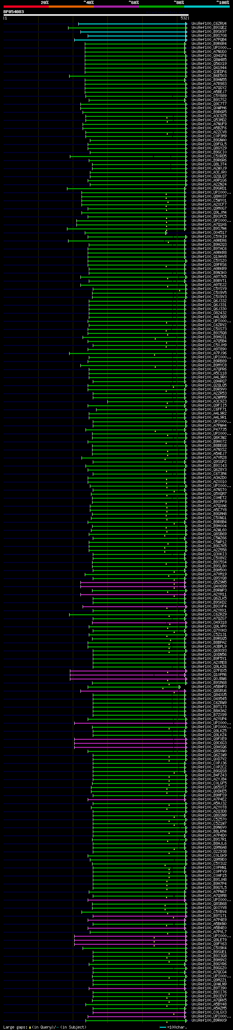Click the purple alignment bar of UniRef100_Q9LET9

pos(131,940)
